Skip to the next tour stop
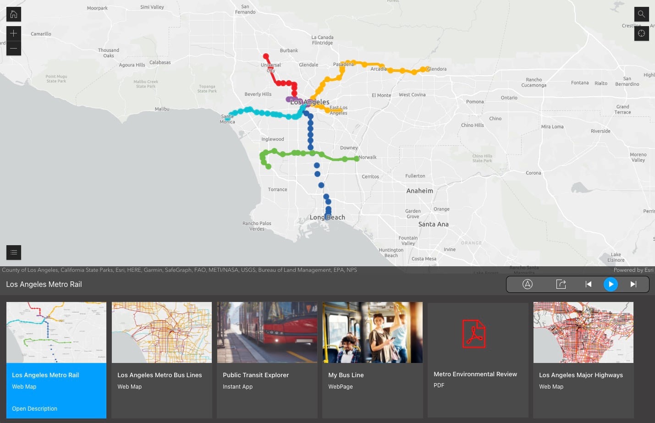Viewport: 655px width, 423px height. pos(633,284)
